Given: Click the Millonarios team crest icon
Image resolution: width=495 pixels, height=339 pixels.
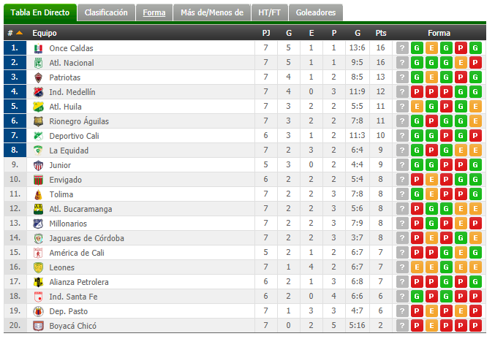Looking at the screenshot, I should pos(38,224).
